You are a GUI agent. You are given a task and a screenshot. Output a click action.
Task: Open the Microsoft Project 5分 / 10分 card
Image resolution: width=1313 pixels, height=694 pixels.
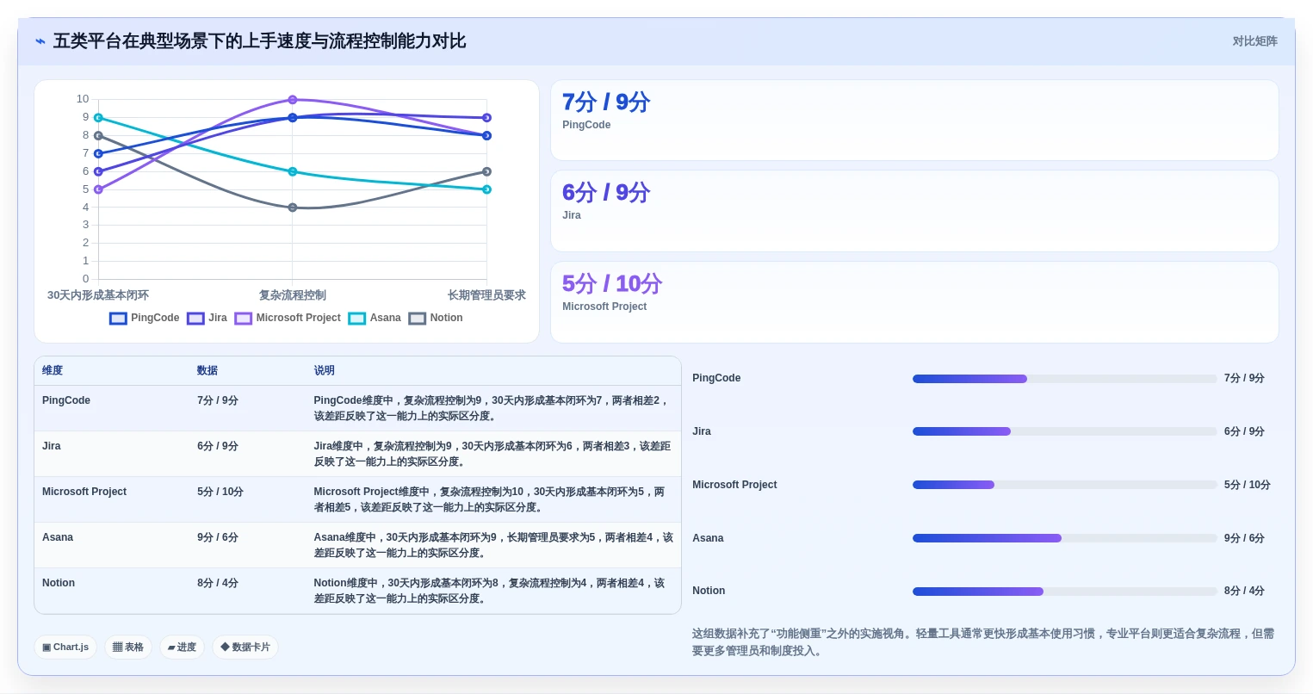(914, 302)
